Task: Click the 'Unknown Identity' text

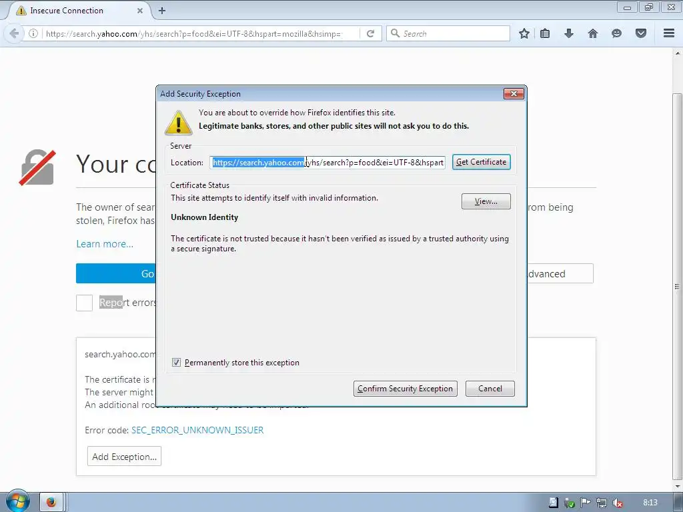Action: 204,217
